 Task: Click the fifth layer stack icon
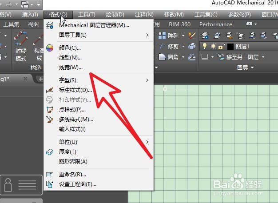point(252,36)
